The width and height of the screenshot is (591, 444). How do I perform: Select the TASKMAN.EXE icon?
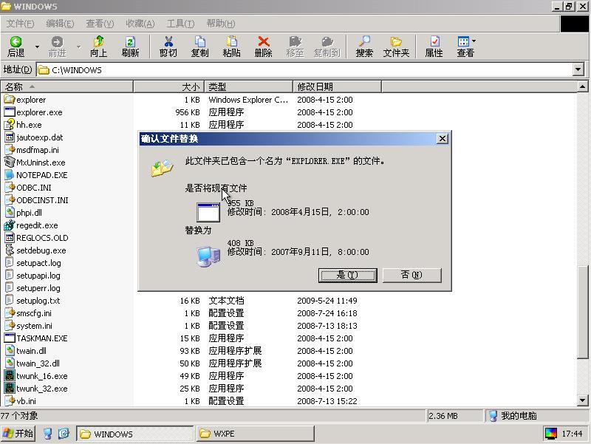[10, 338]
